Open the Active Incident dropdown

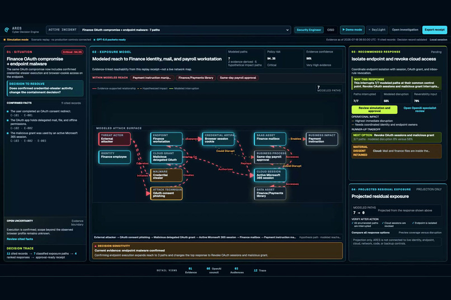(x=168, y=30)
